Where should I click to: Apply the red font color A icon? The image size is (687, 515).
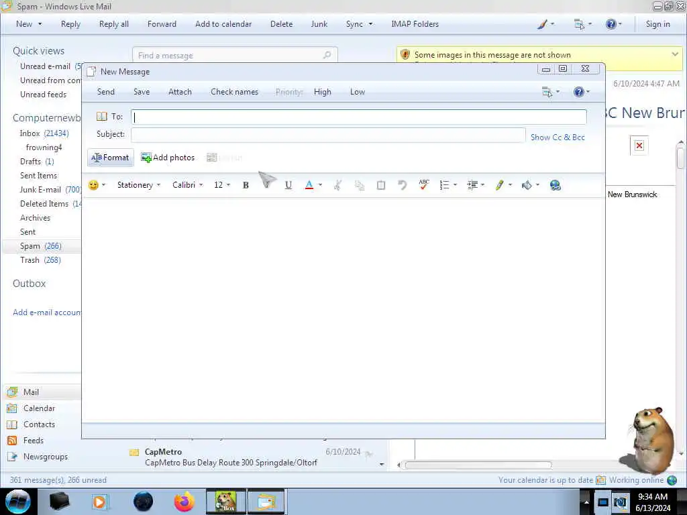[x=309, y=185]
